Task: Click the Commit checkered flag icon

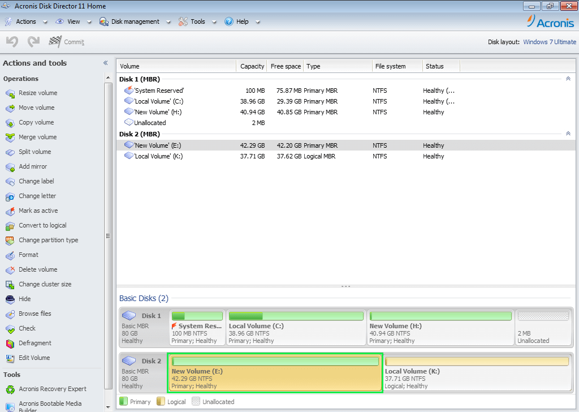Action: click(x=55, y=41)
